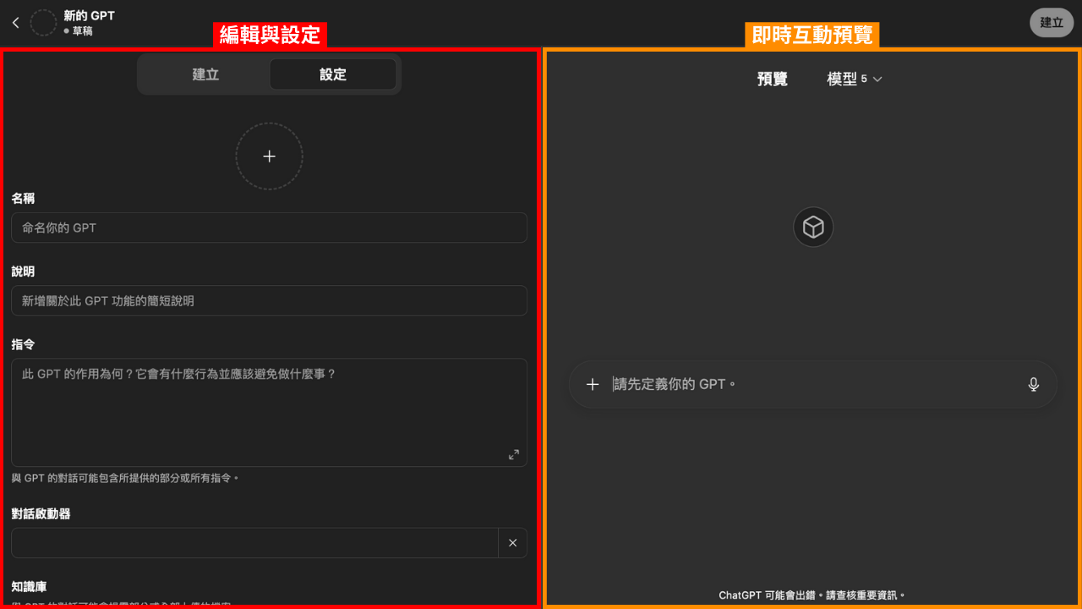Viewport: 1082px width, 609px height.
Task: Expand the instructions box with the arrows icon
Action: 514,454
